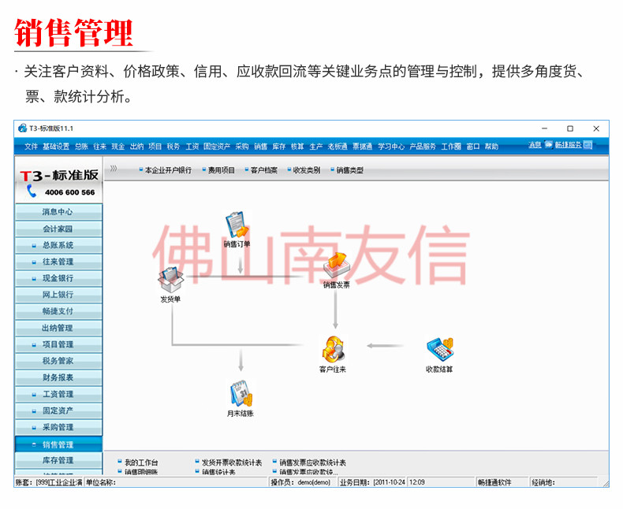Open the 客户往来 customer accounts icon
The height and width of the screenshot is (509, 623).
[333, 349]
